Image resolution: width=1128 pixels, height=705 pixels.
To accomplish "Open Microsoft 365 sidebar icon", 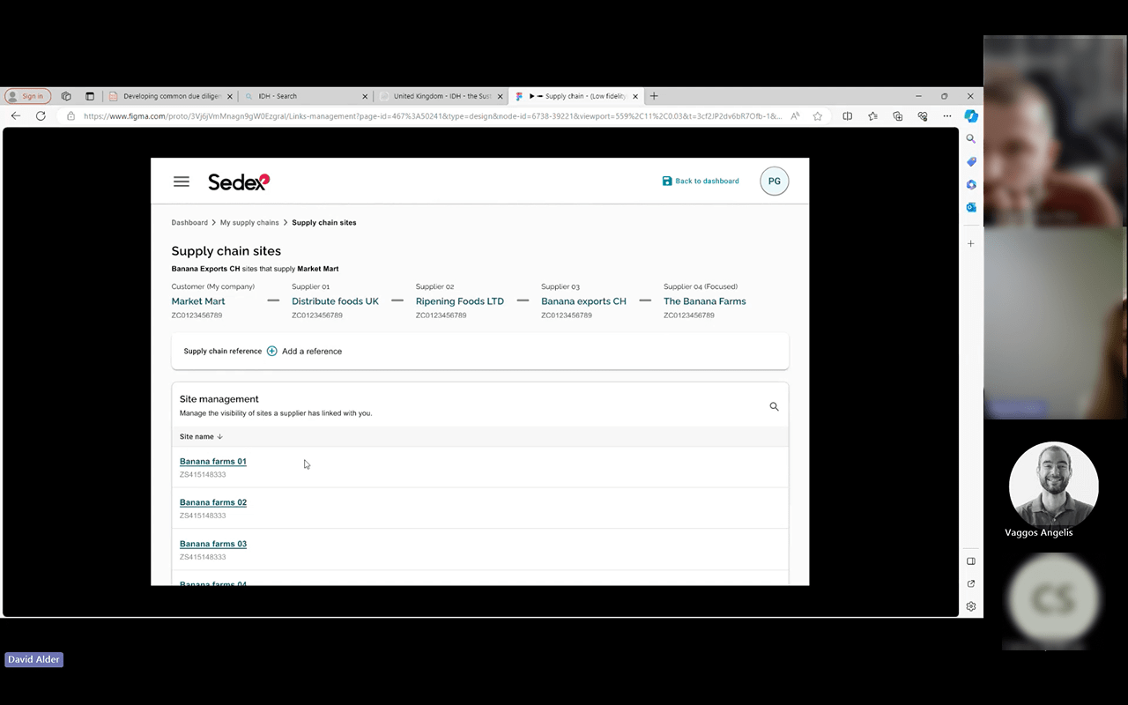I will tap(971, 185).
